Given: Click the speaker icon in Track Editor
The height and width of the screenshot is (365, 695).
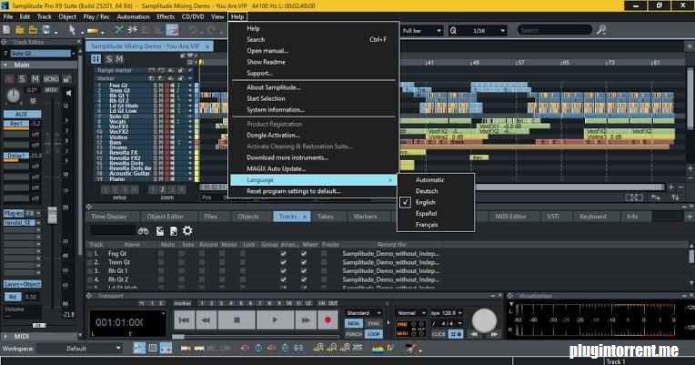Looking at the screenshot, I should pos(68,93).
